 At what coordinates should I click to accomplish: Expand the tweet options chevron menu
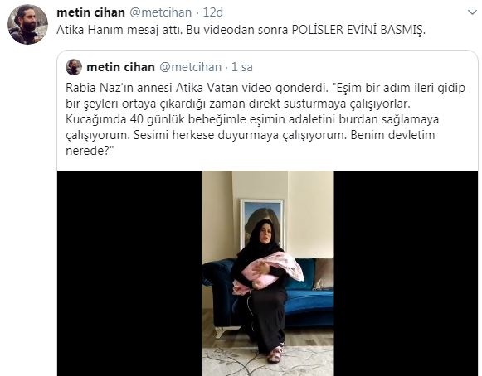pos(472,12)
